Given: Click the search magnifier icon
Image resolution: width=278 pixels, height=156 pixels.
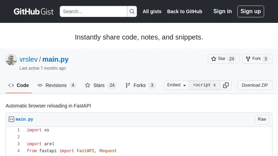Looking at the screenshot, I should (132, 11).
